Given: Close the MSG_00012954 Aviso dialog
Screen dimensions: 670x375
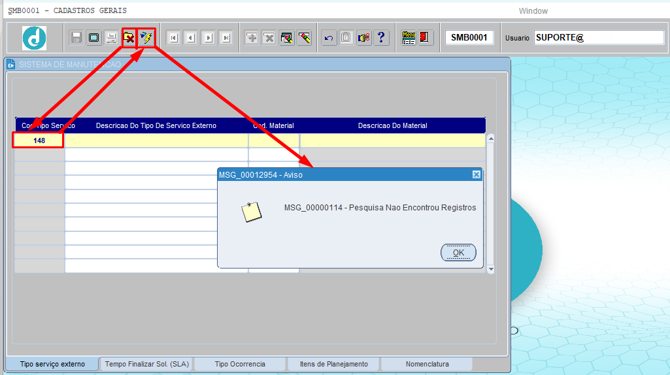Looking at the screenshot, I should pyautogui.click(x=477, y=174).
